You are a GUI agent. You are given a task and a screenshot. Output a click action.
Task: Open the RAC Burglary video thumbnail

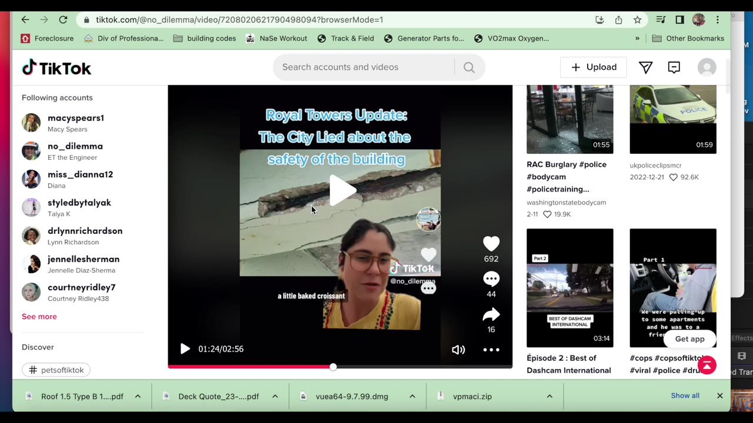569,119
